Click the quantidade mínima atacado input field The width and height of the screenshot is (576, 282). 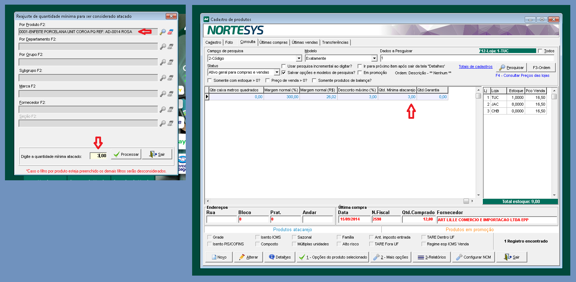[98, 156]
